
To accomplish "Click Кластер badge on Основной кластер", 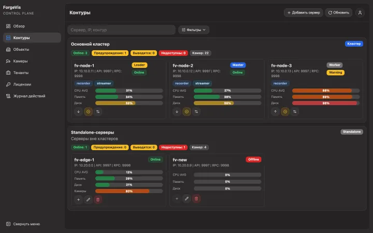I will coord(354,43).
